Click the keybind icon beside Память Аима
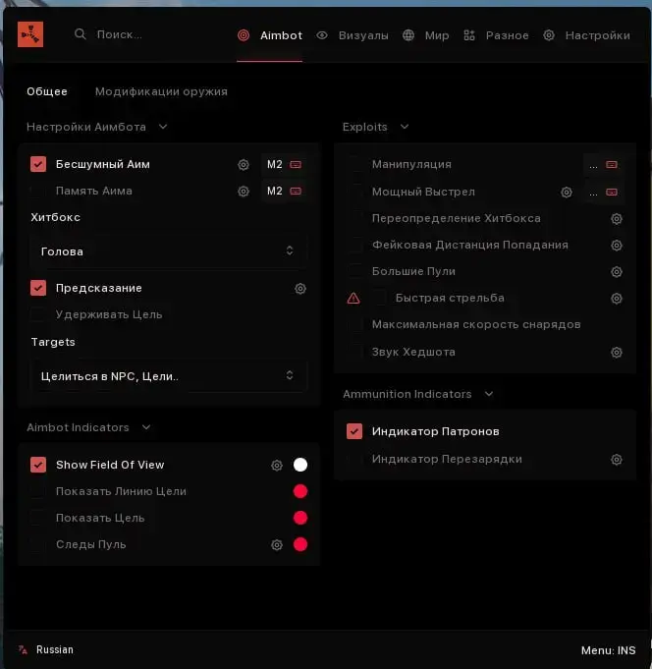The image size is (652, 669). [x=296, y=191]
